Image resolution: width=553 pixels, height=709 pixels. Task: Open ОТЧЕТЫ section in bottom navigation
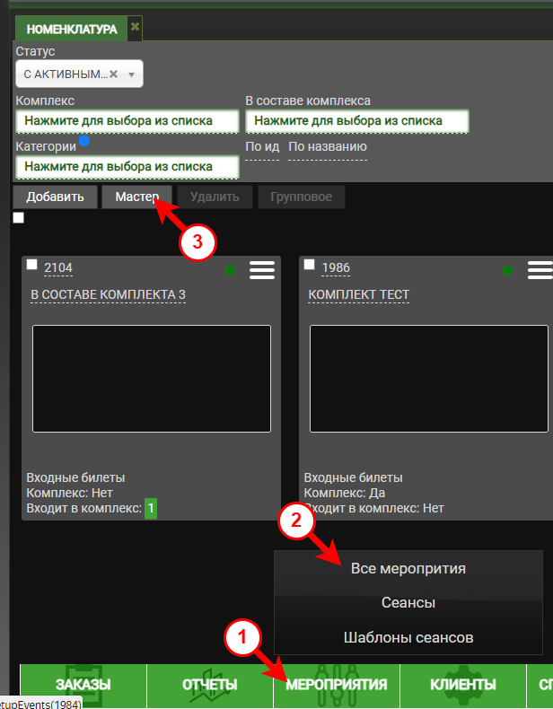tap(210, 685)
